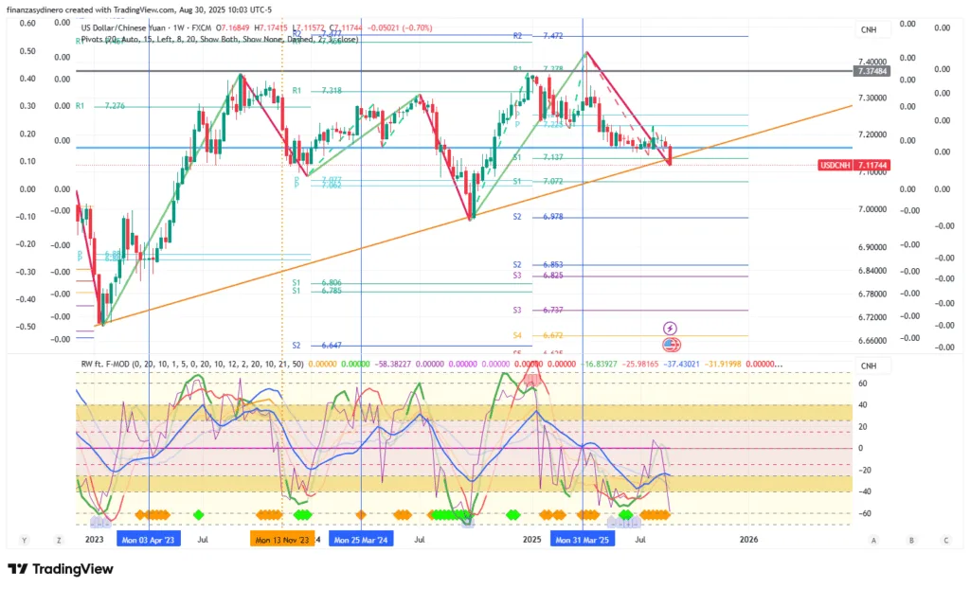
Task: Click the 6.66000 price axis tick
Action: tap(872, 341)
